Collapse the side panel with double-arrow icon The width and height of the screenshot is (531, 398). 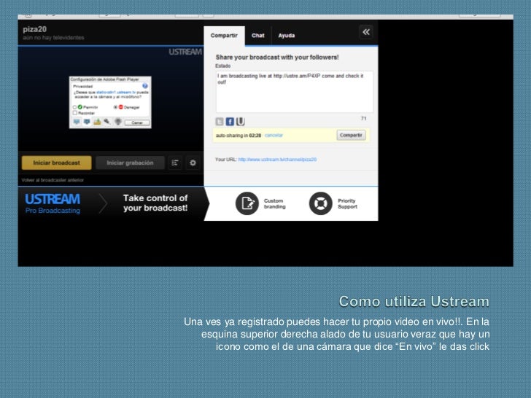(x=365, y=32)
